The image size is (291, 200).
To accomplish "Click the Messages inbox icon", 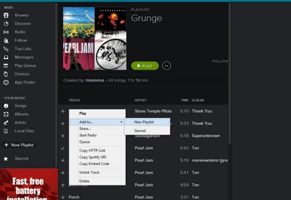I will [x=6, y=57].
